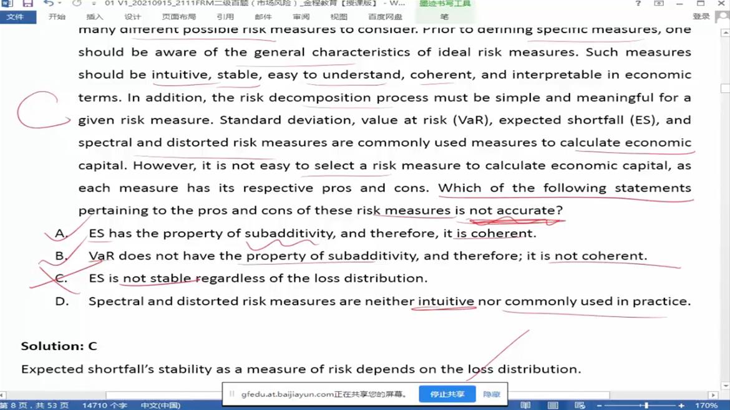Switch to the 邮件 (Mailings) ribbon tab

point(263,17)
